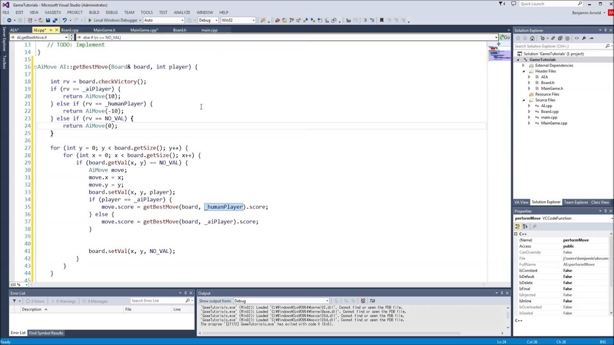The image size is (614, 345).
Task: Open the DEBUG menu
Action: pos(112,12)
